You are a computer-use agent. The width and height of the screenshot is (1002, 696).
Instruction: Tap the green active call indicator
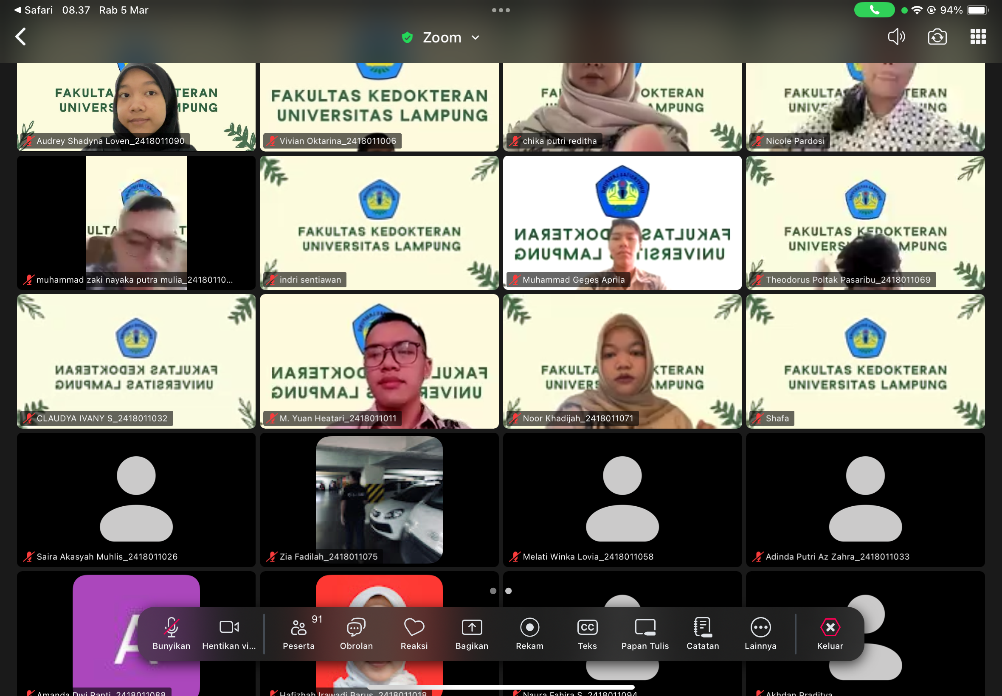[x=874, y=10]
